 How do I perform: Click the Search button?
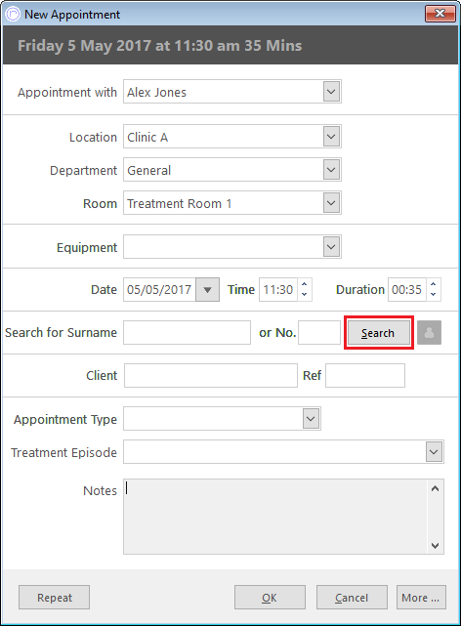tap(378, 333)
